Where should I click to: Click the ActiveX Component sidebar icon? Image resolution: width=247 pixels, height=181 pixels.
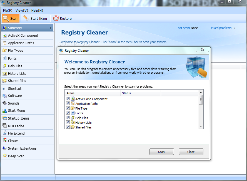coord(4,36)
